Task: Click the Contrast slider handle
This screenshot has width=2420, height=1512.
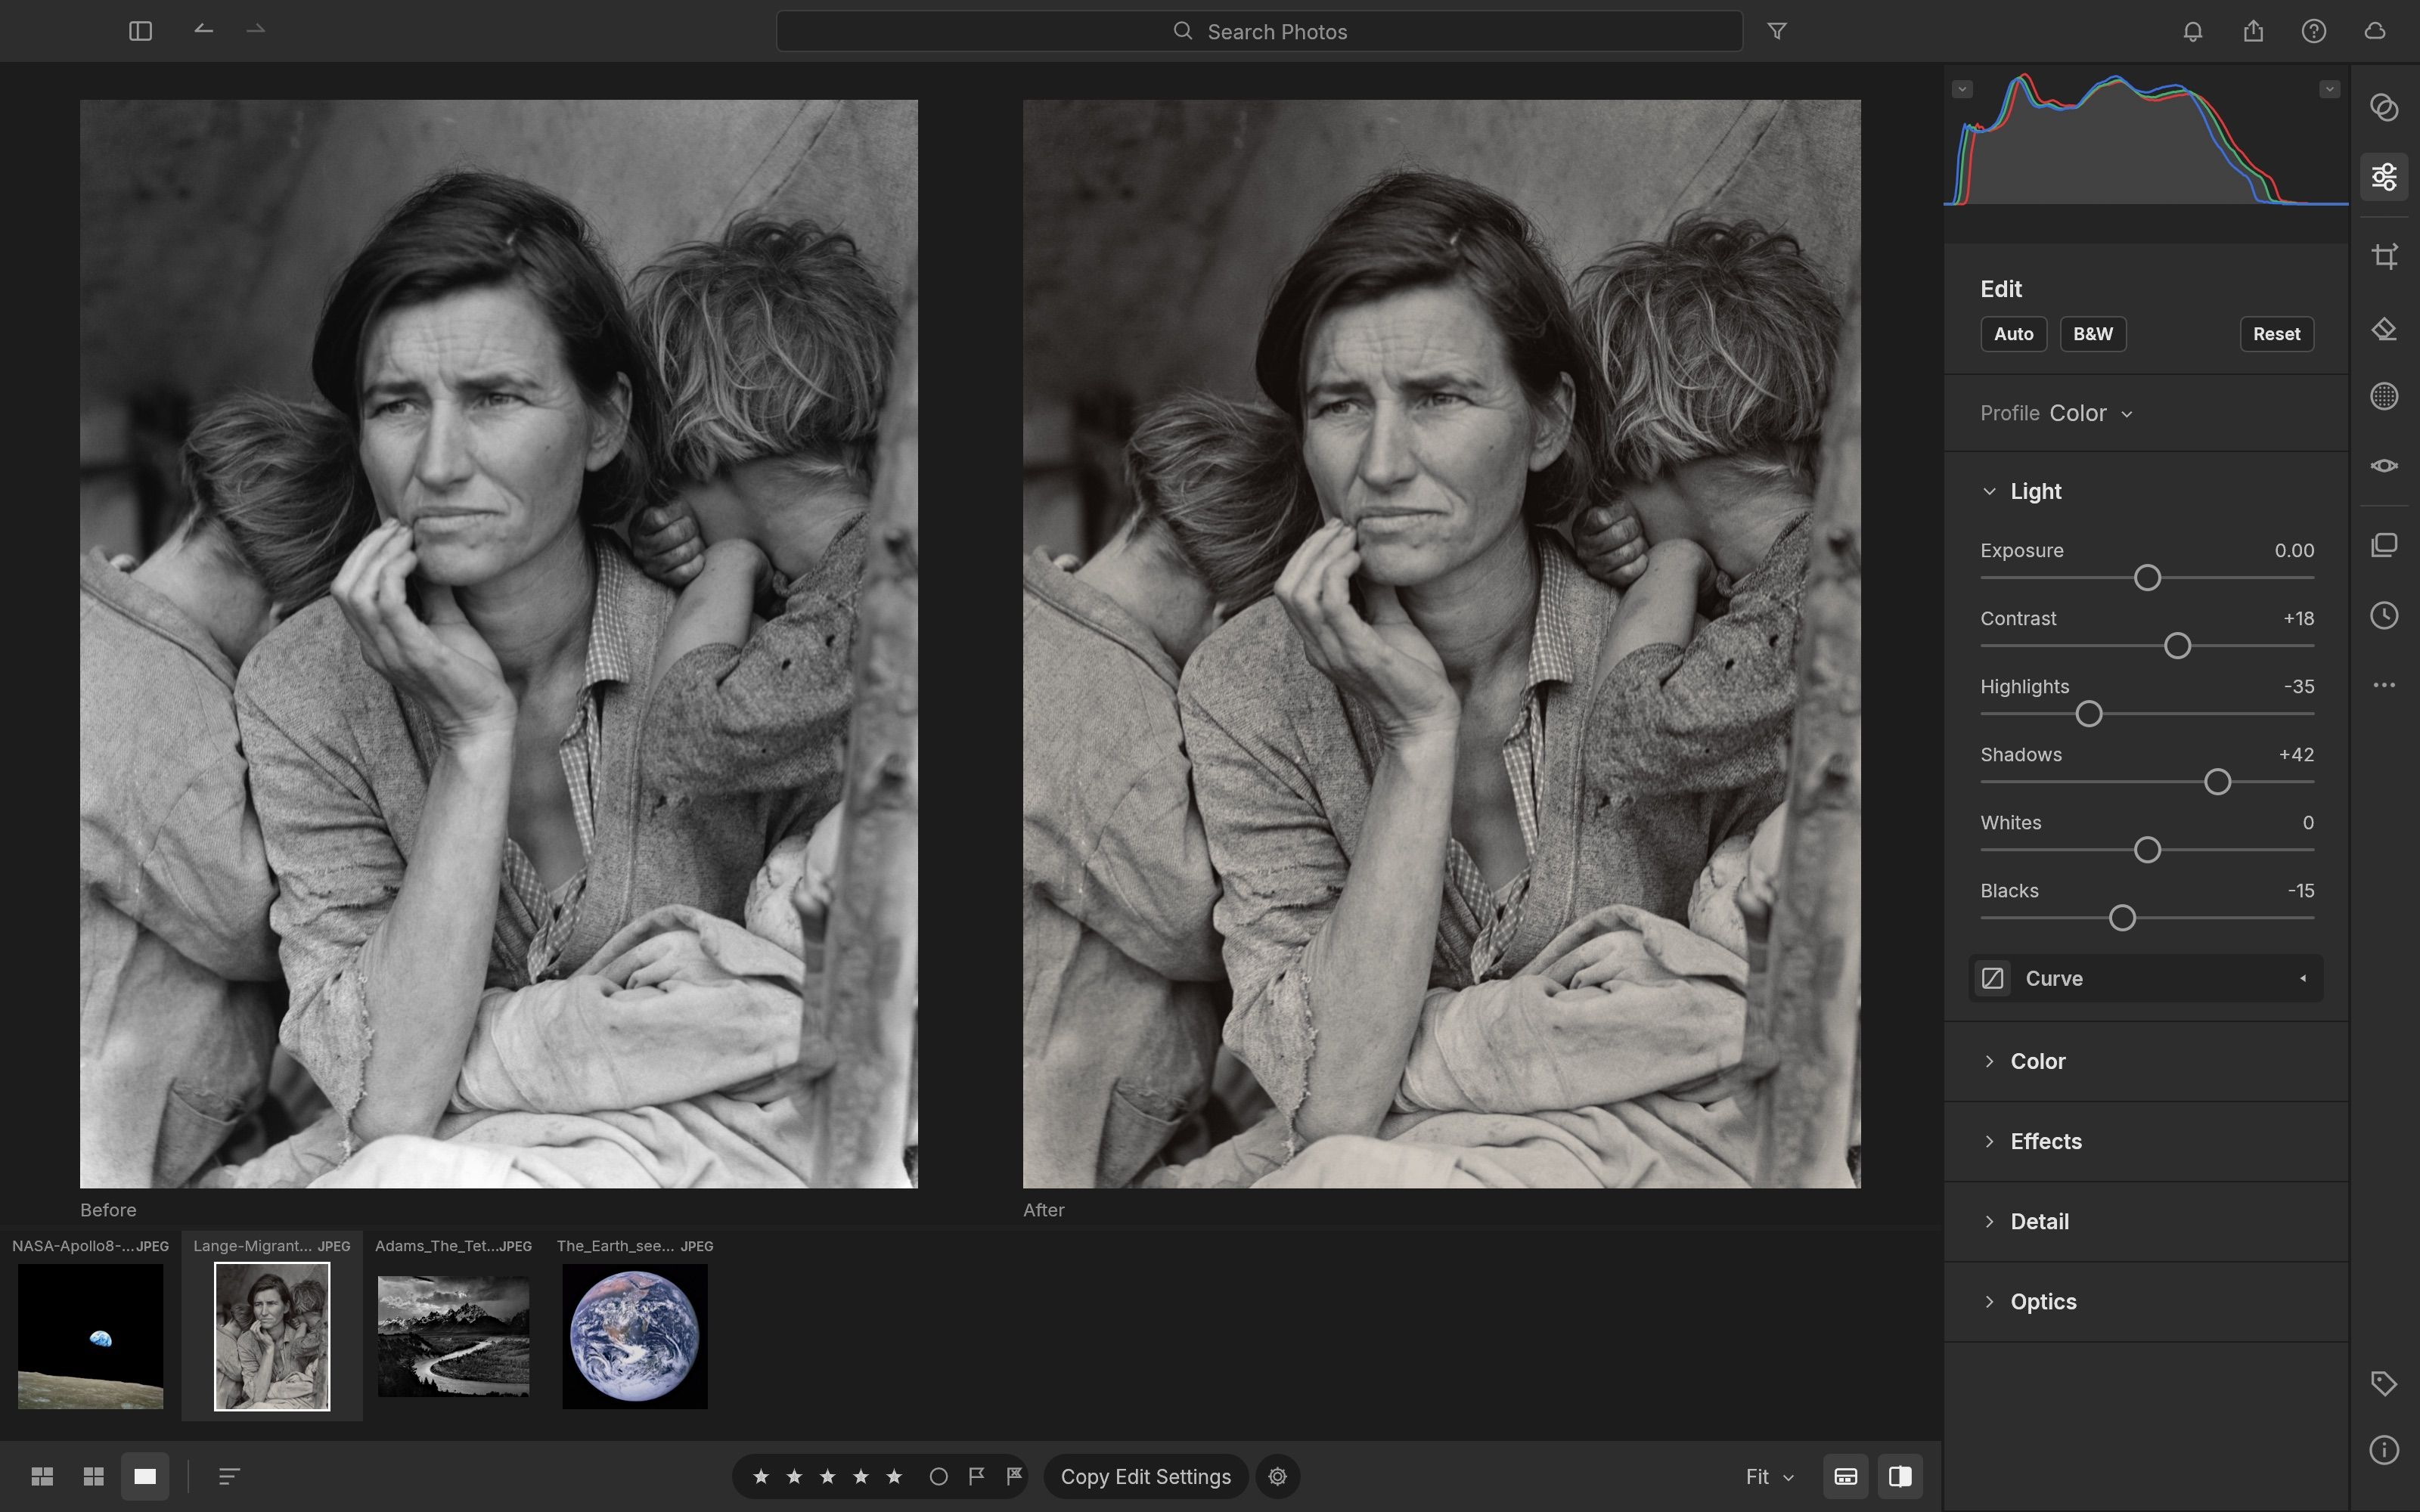Action: pyautogui.click(x=2177, y=646)
